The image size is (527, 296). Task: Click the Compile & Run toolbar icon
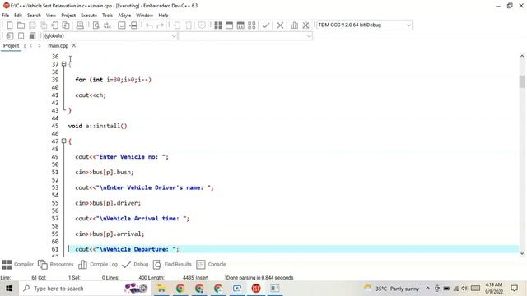(x=240, y=25)
